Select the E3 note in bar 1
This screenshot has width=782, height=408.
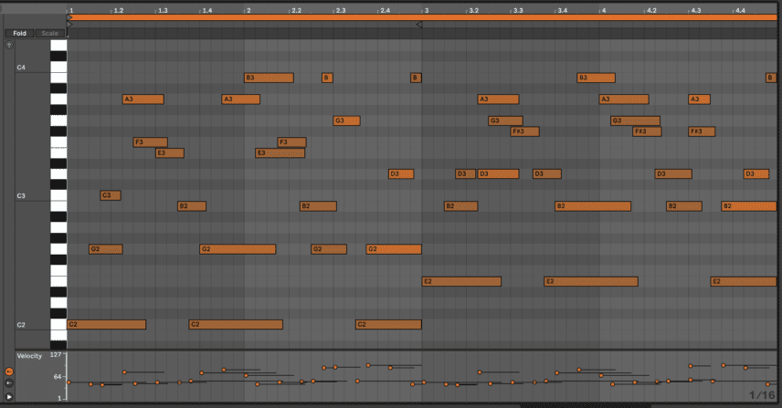[x=170, y=153]
